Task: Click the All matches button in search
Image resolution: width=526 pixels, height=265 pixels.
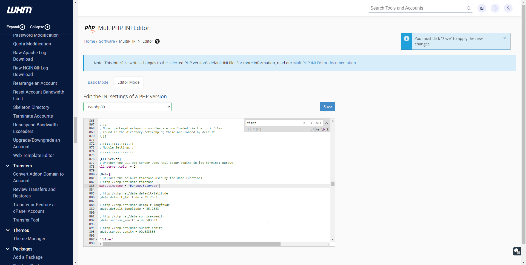Action: point(319,123)
